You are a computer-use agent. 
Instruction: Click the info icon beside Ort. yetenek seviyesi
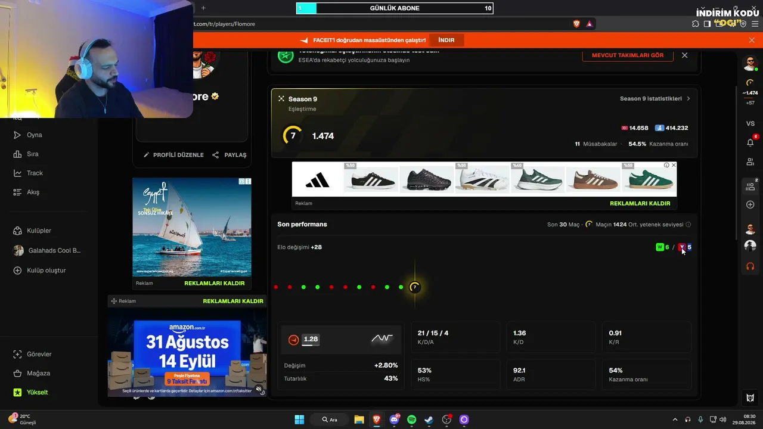click(688, 225)
